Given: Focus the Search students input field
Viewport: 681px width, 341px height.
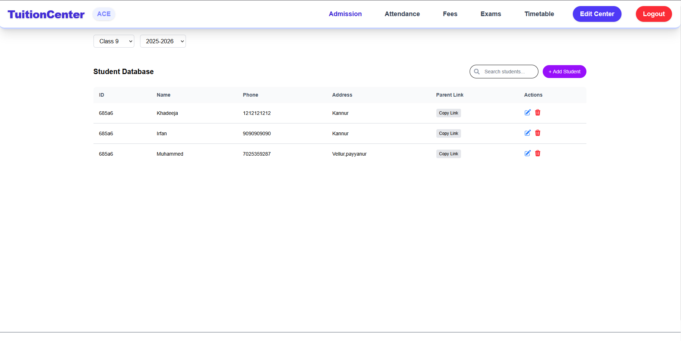Looking at the screenshot, I should (x=509, y=72).
